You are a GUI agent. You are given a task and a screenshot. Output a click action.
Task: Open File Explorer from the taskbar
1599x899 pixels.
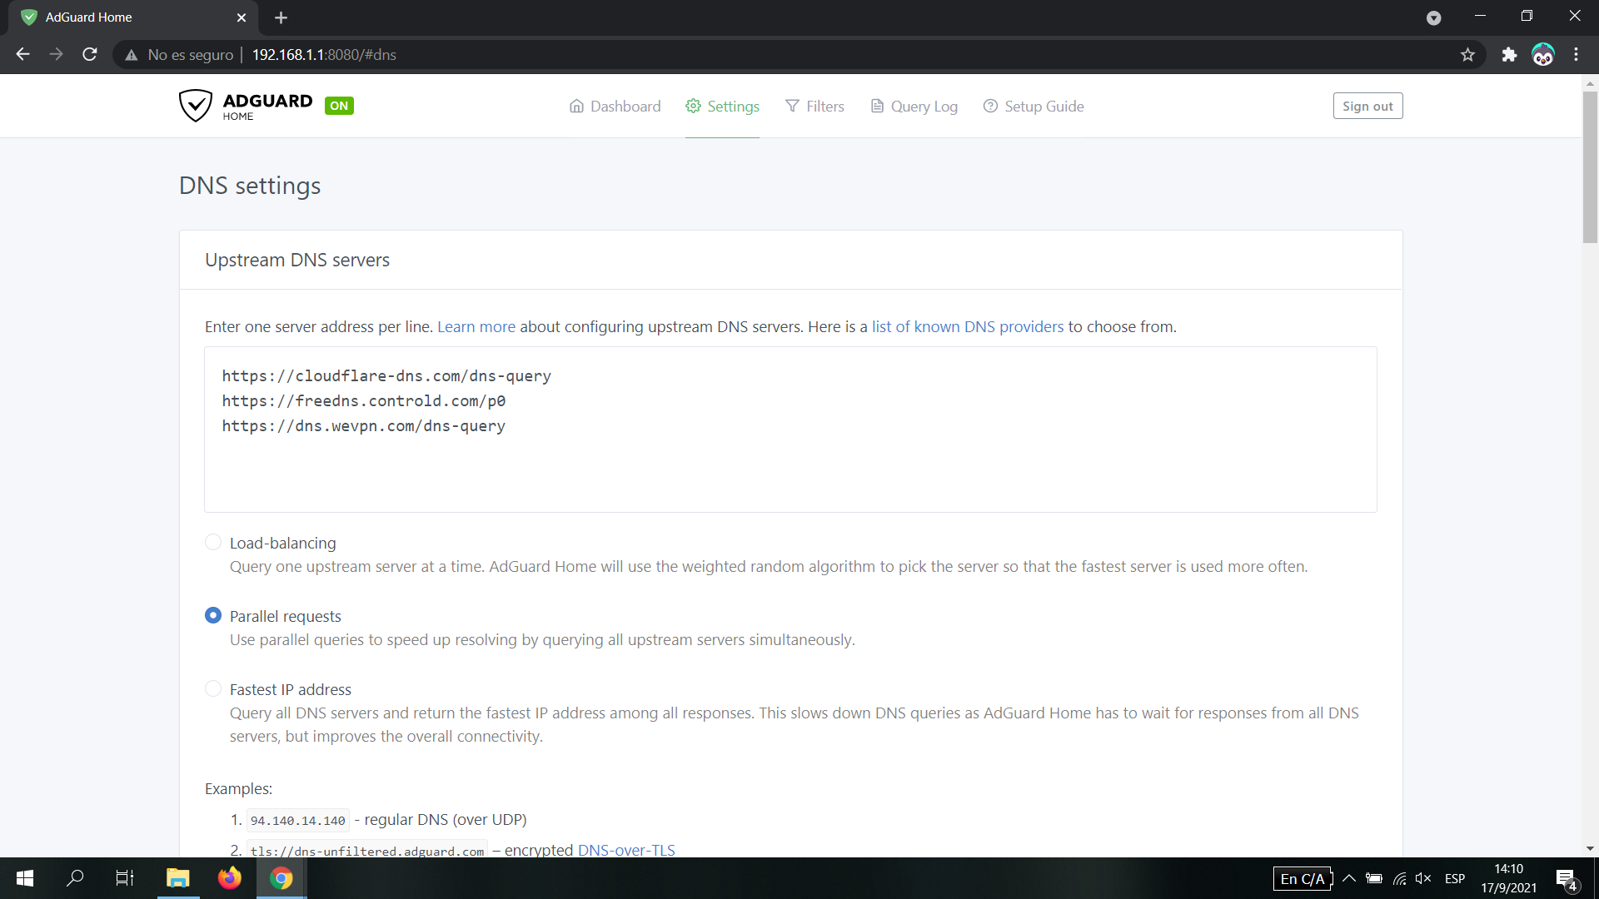(x=177, y=878)
